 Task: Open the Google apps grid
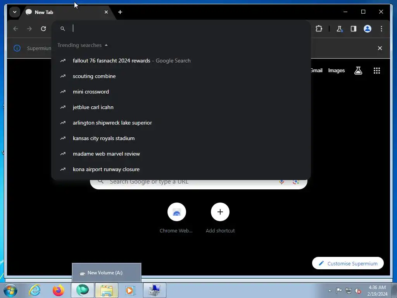tap(377, 71)
